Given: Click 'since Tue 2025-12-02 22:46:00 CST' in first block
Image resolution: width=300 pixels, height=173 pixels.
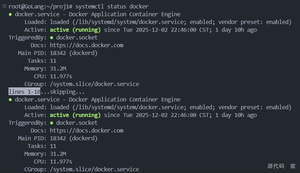Looking at the screenshot, I should point(156,30).
